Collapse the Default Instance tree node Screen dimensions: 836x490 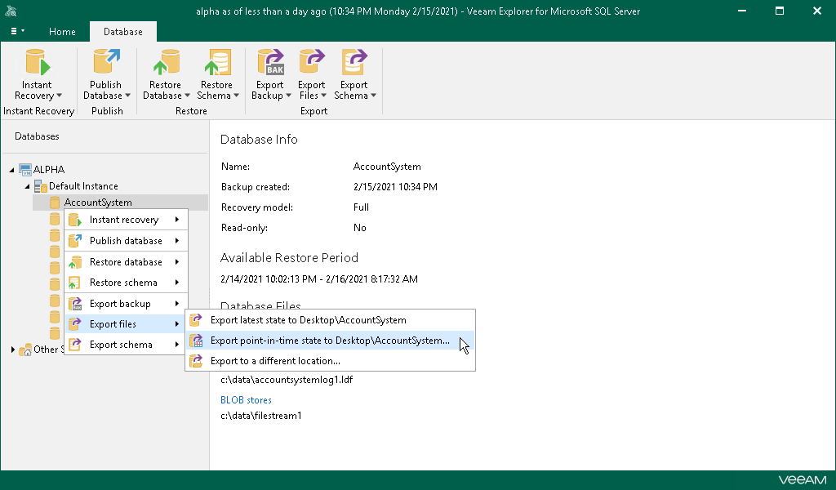point(27,187)
